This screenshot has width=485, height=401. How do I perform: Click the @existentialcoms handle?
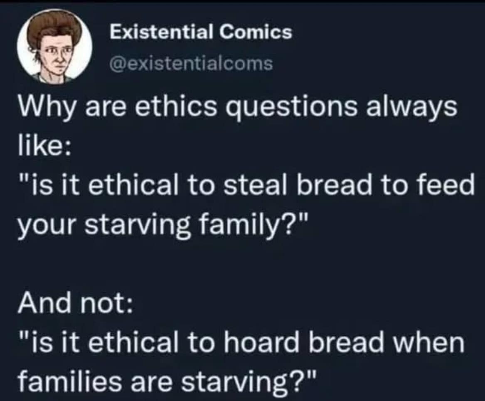pyautogui.click(x=191, y=64)
